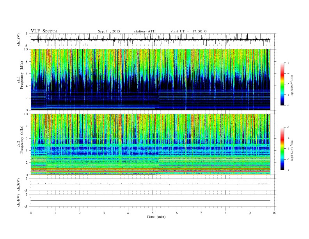Click the "ch.4(V)" axis label

pyautogui.click(x=18, y=200)
